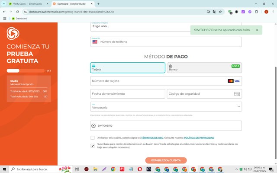
Task: Close the Verify Codes tab
Action: (x=47, y=4)
